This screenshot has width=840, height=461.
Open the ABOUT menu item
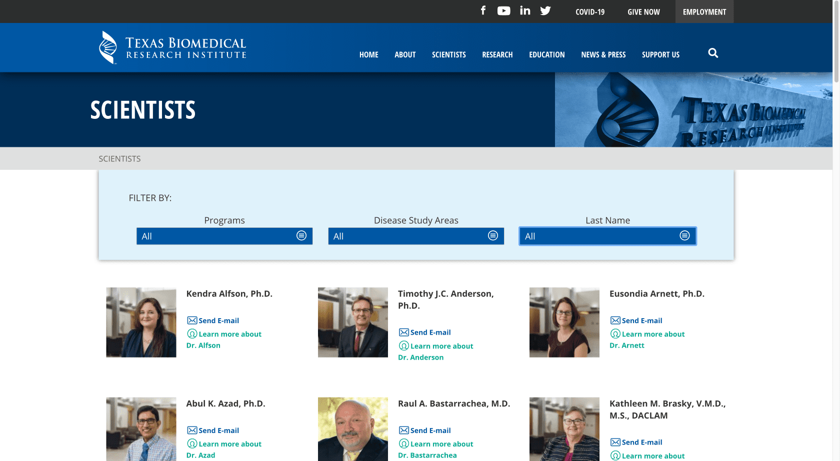[x=405, y=55]
